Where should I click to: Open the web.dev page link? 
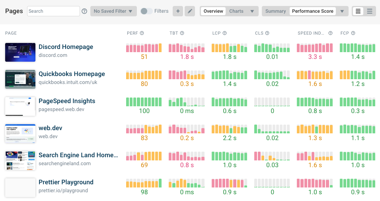tap(51, 128)
